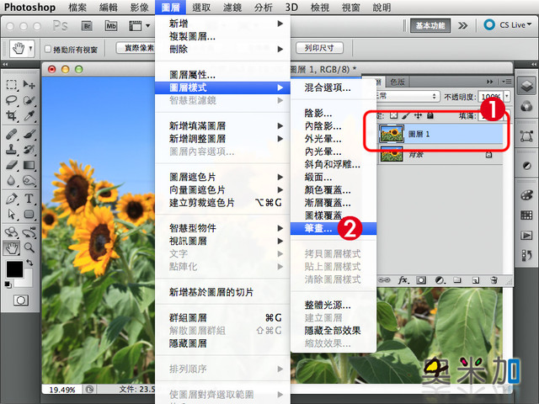The image size is (539, 404).
Task: Click the zoom level 19.49% field
Action: 61,390
